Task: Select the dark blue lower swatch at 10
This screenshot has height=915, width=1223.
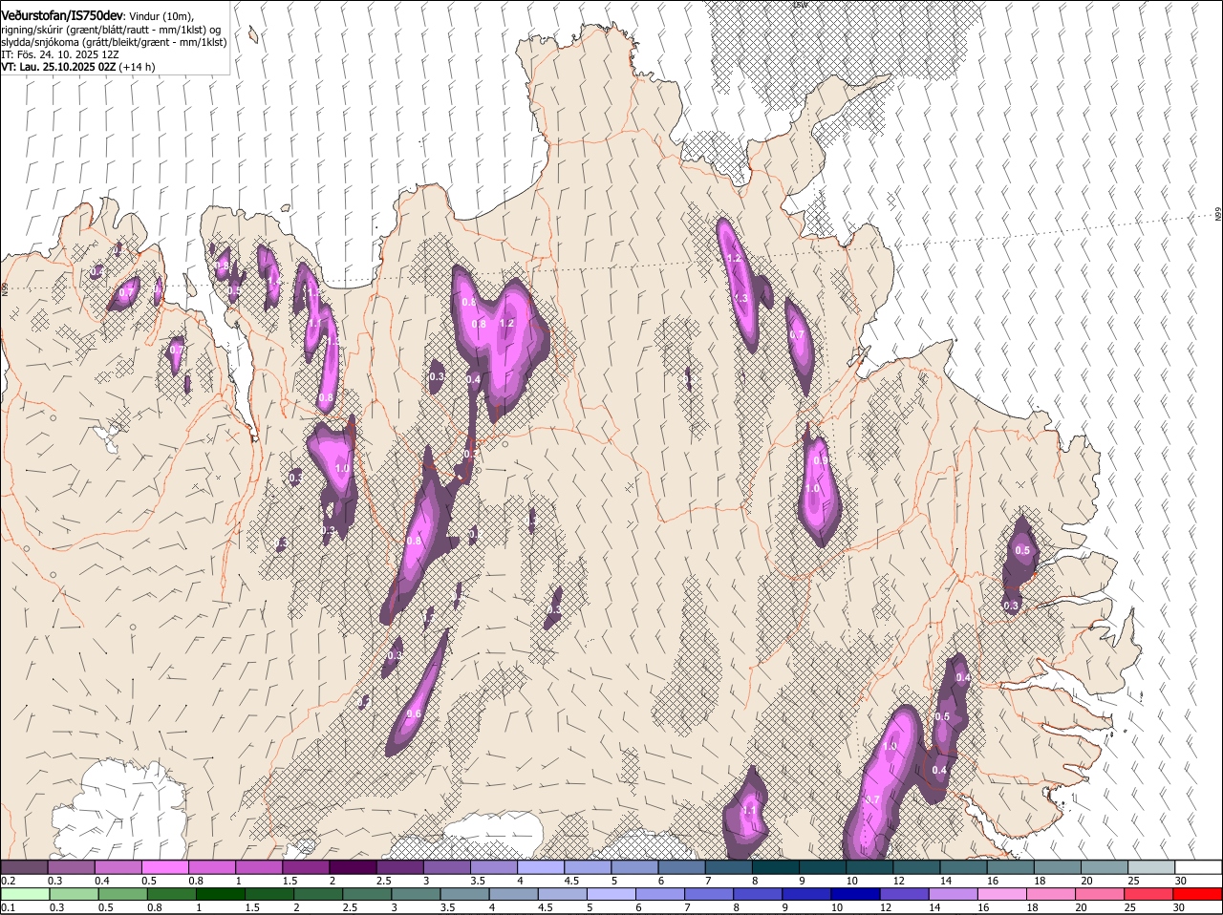Action: (x=856, y=894)
